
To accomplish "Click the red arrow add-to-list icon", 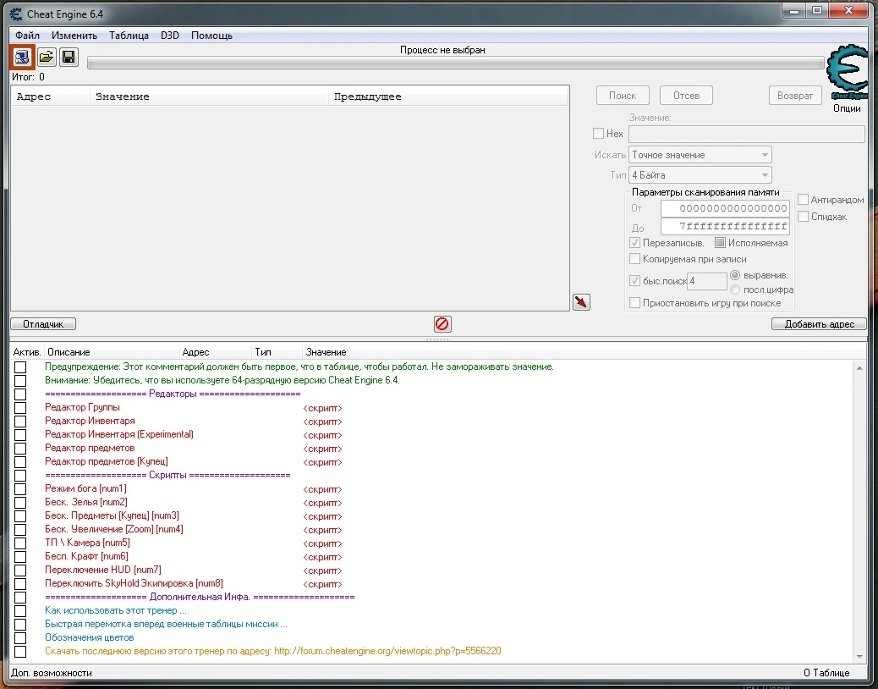I will (x=581, y=302).
